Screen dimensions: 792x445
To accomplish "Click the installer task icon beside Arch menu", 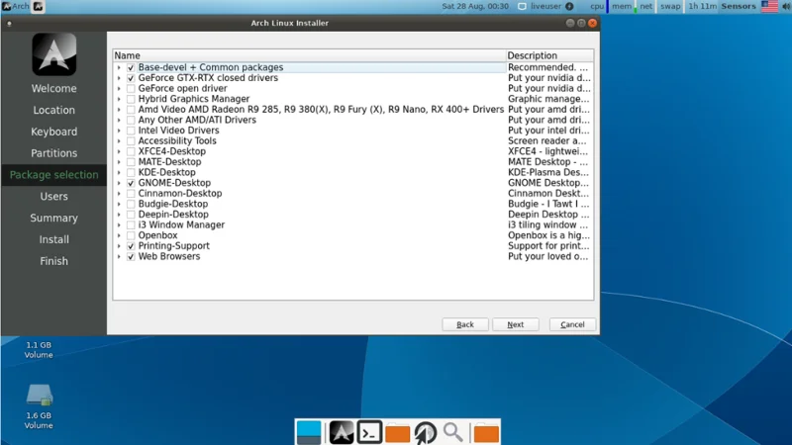I will click(x=39, y=7).
